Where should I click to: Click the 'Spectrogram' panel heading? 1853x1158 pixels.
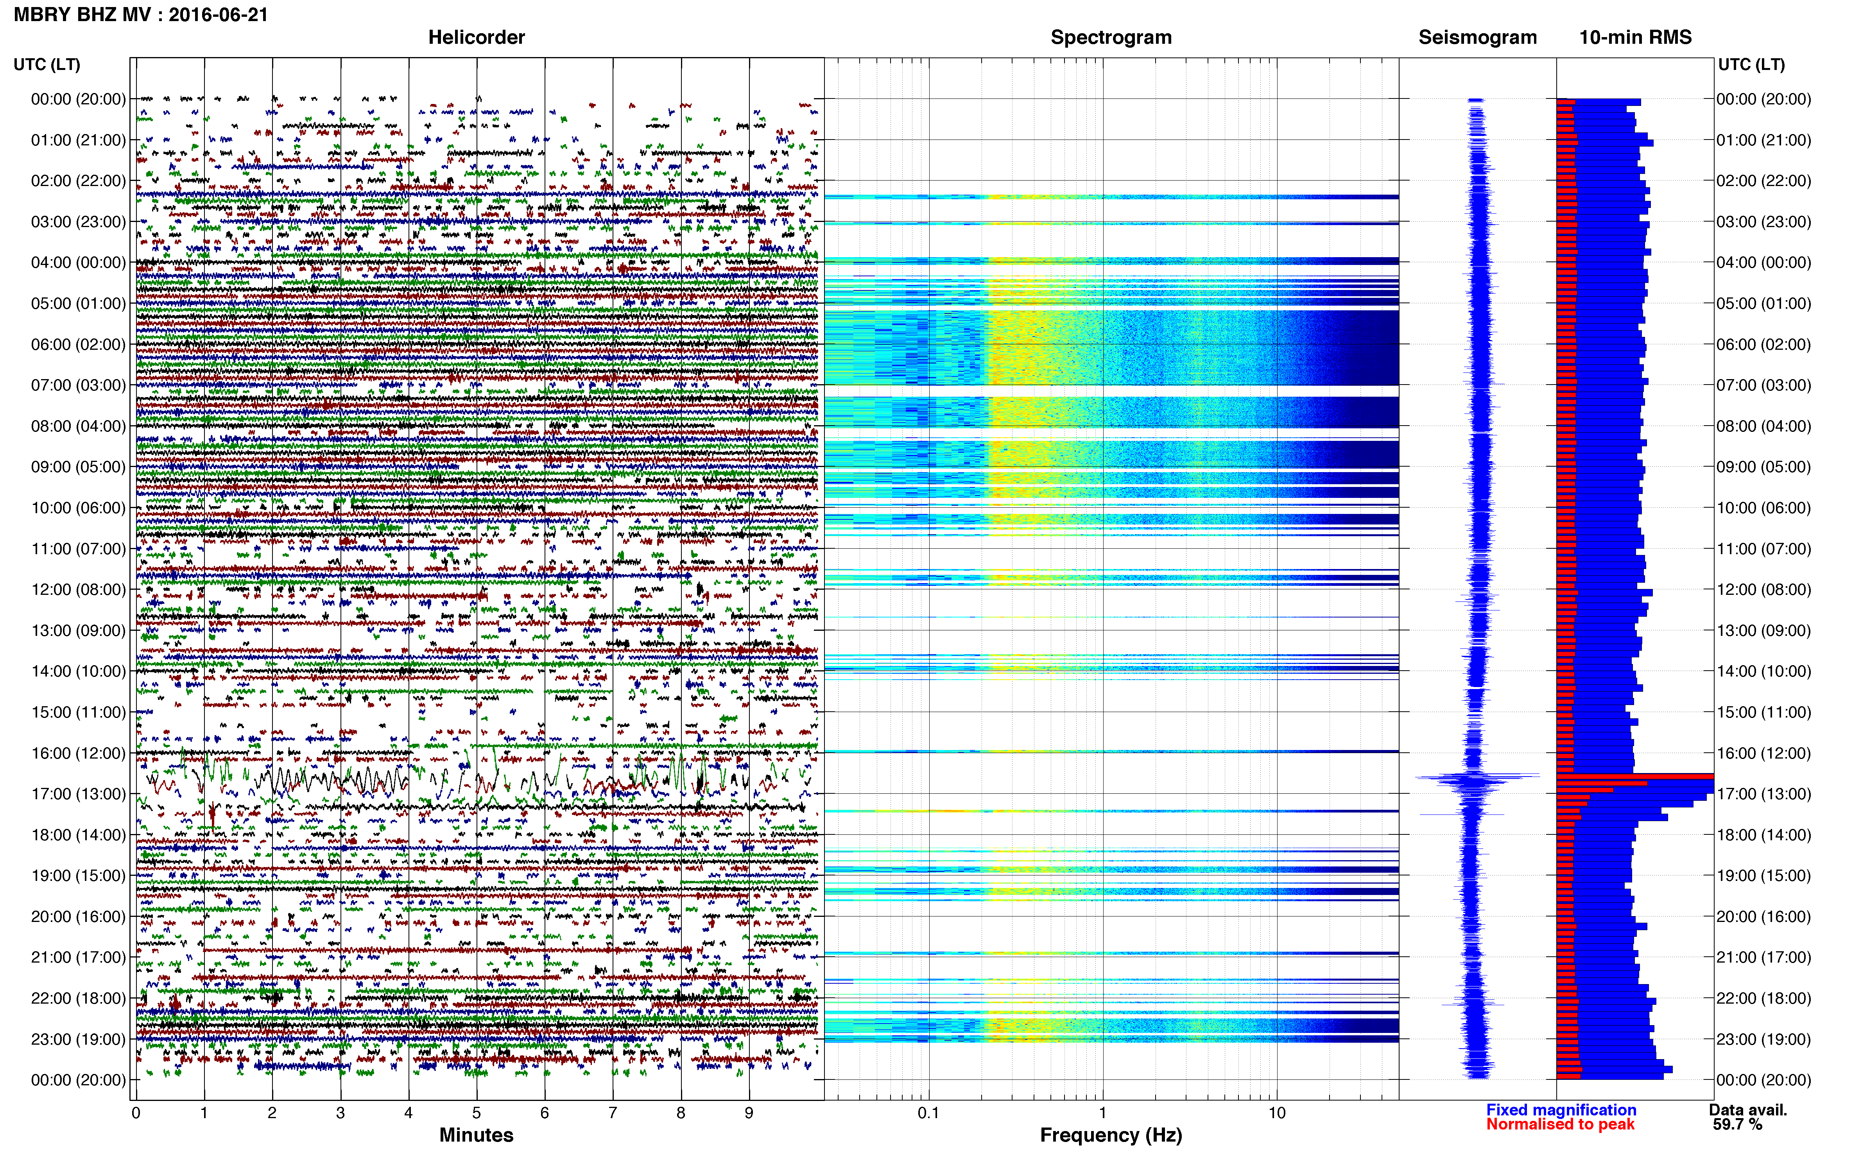click(x=1111, y=37)
